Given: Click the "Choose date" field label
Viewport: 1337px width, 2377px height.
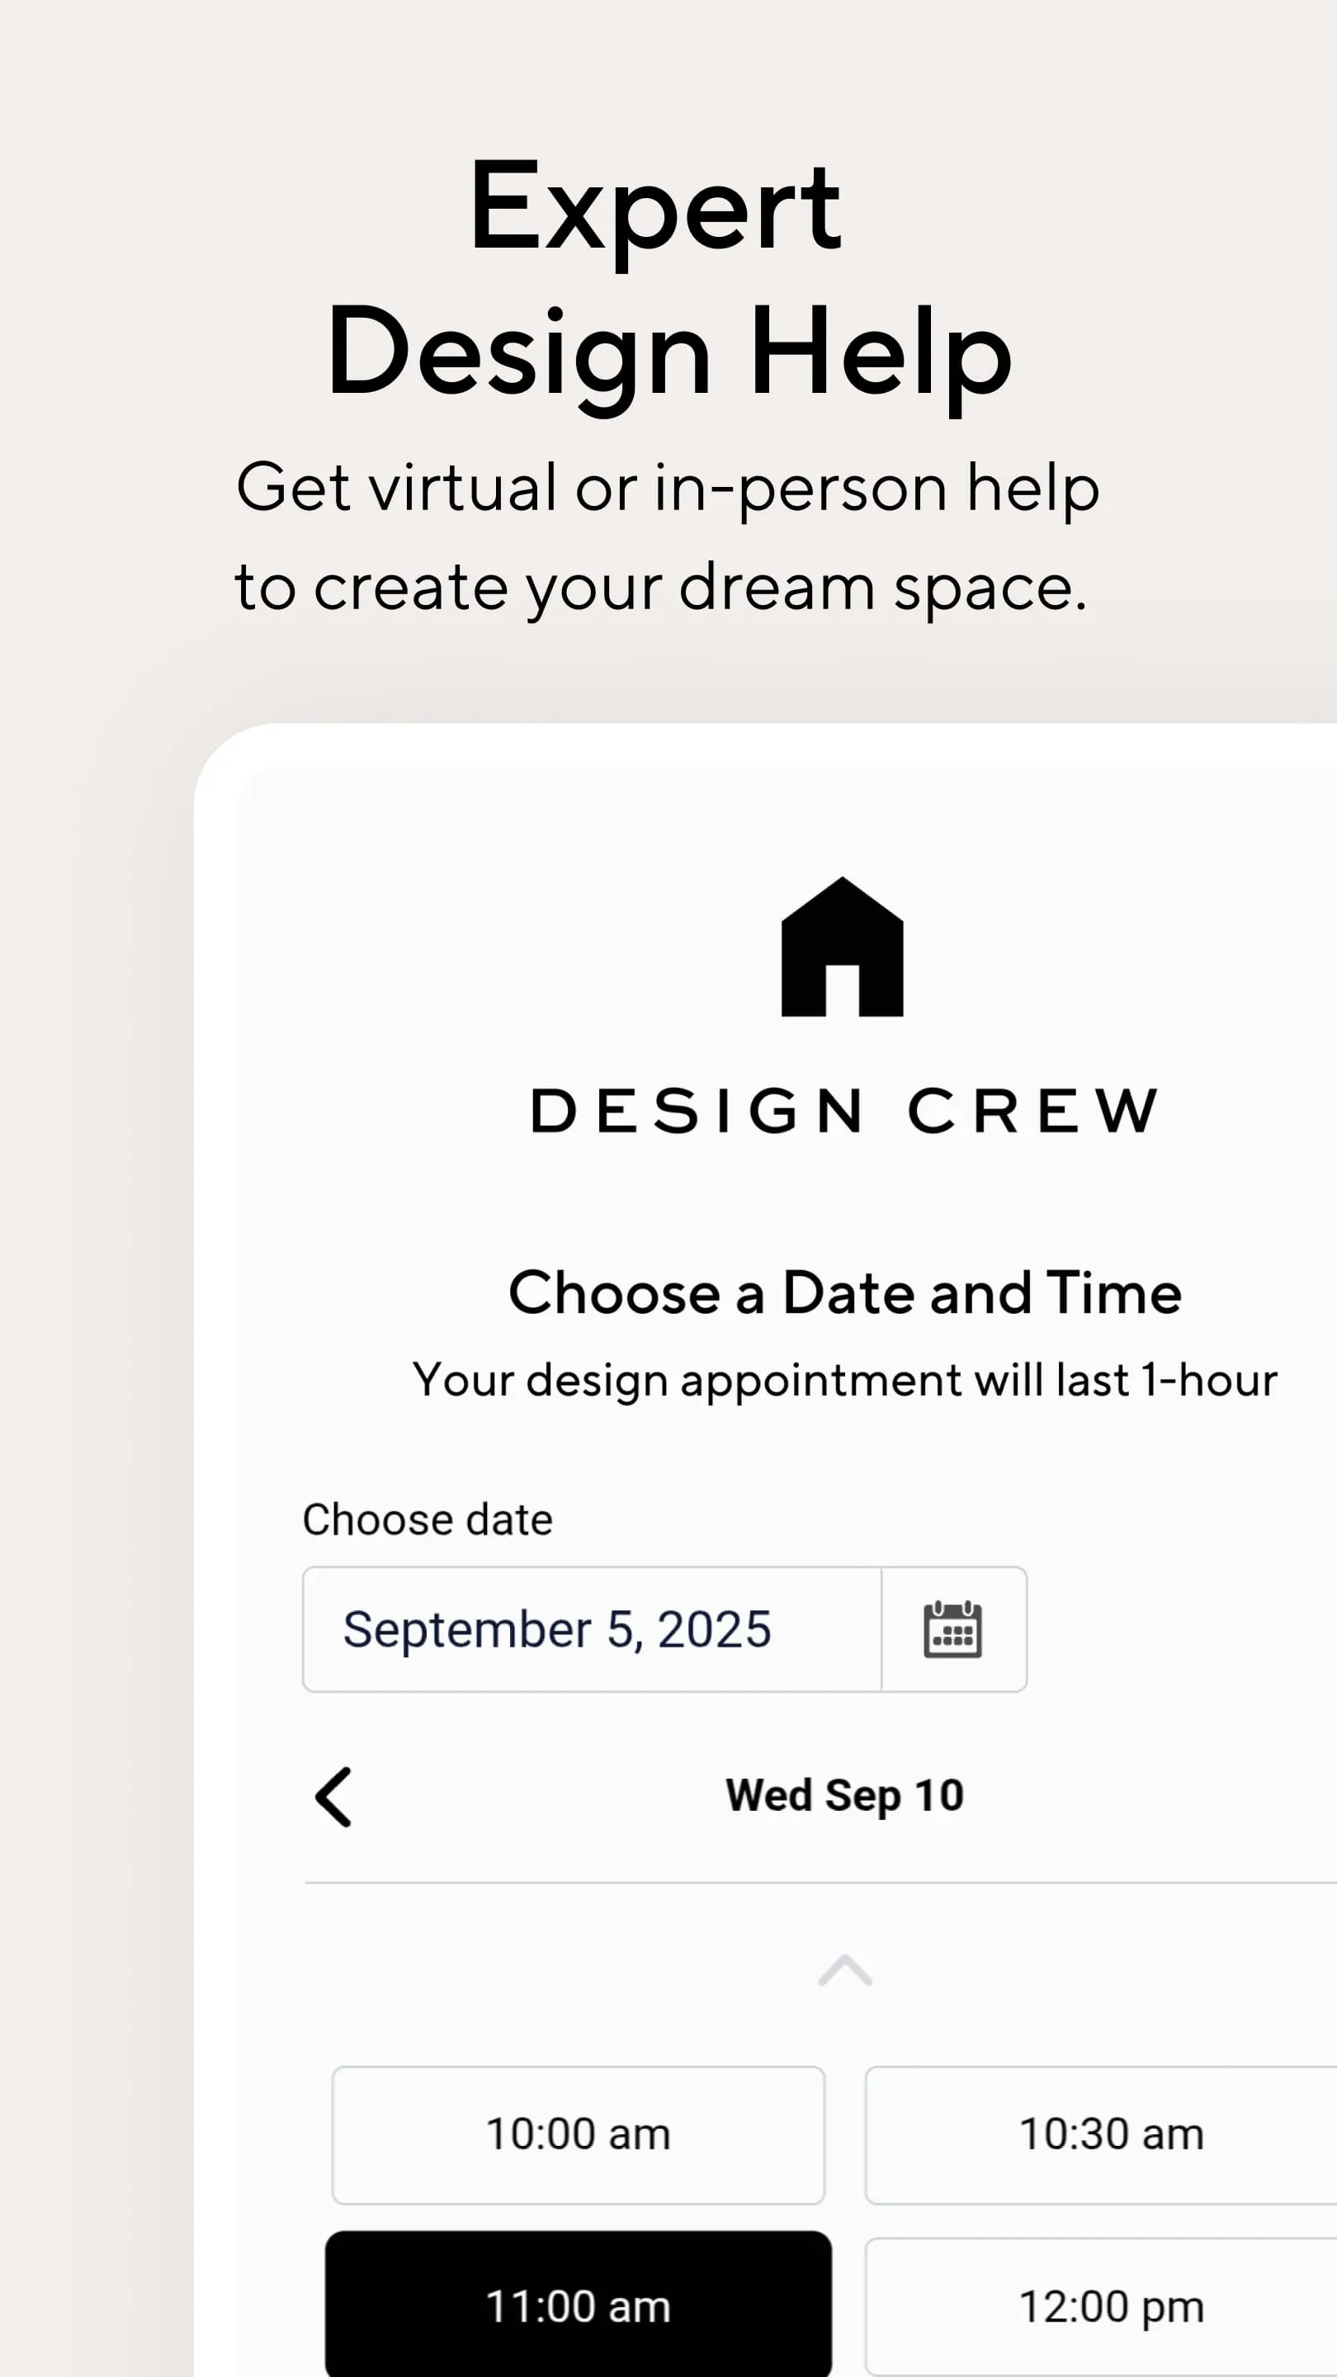Looking at the screenshot, I should [x=428, y=1519].
